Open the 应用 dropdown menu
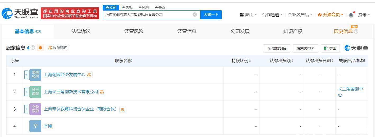 coord(248,15)
